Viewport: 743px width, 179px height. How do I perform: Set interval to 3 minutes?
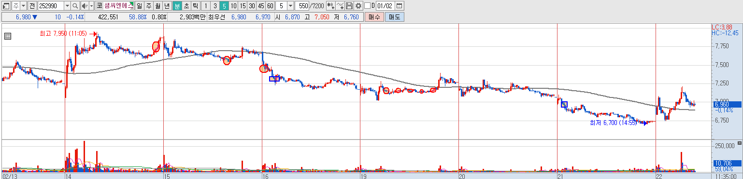point(215,6)
